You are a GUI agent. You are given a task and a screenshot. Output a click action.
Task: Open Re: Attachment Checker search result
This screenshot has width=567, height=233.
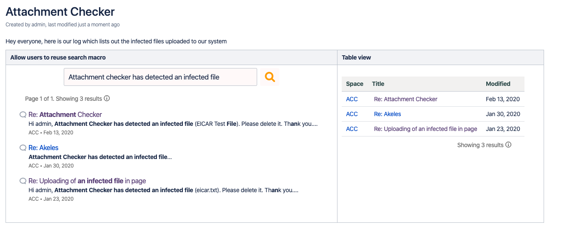tap(65, 115)
